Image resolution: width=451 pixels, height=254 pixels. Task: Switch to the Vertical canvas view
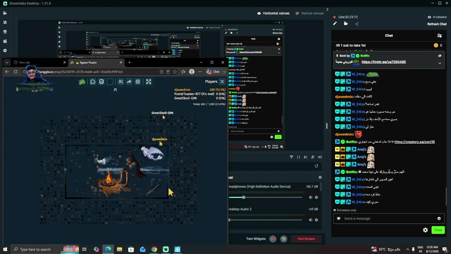tap(309, 13)
